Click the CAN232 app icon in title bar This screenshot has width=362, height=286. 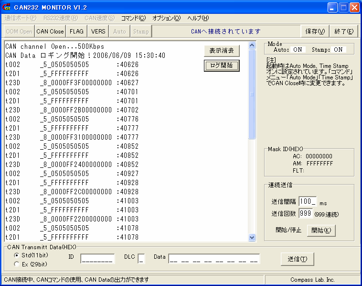7,7
